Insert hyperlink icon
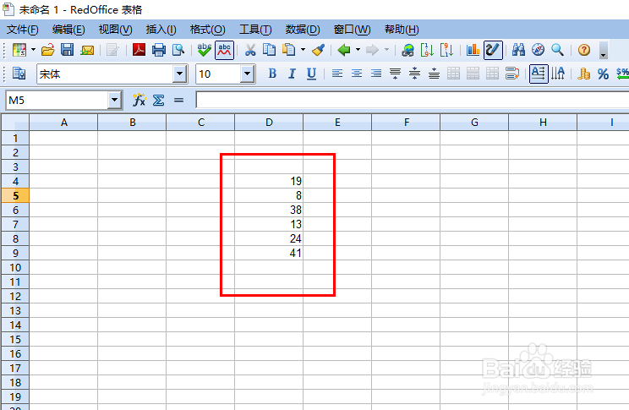The height and width of the screenshot is (410, 629). click(x=408, y=50)
